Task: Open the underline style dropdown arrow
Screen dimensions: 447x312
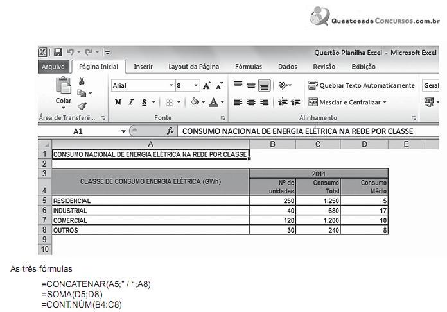Action: point(153,102)
